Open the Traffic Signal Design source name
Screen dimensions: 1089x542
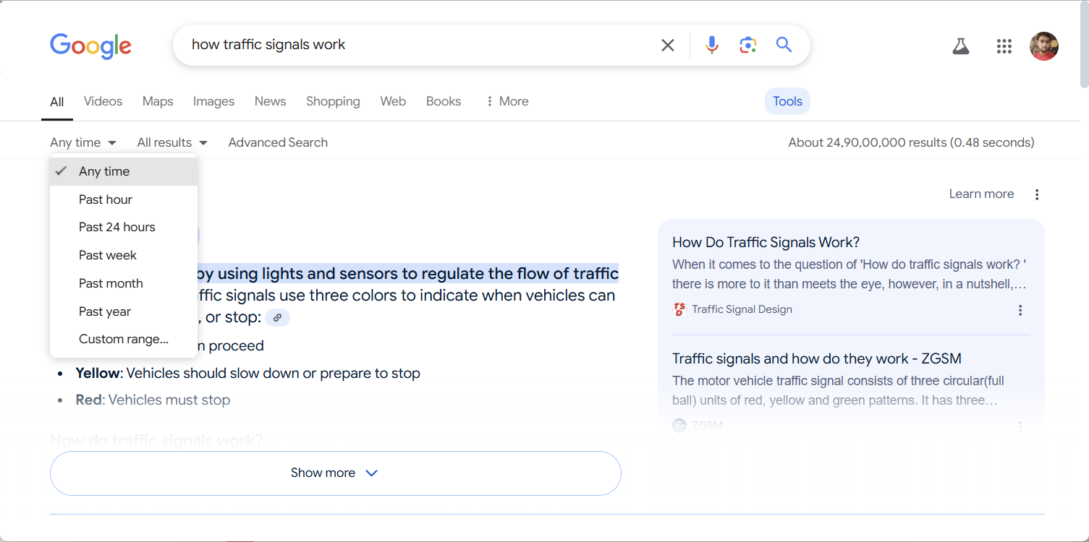tap(742, 309)
